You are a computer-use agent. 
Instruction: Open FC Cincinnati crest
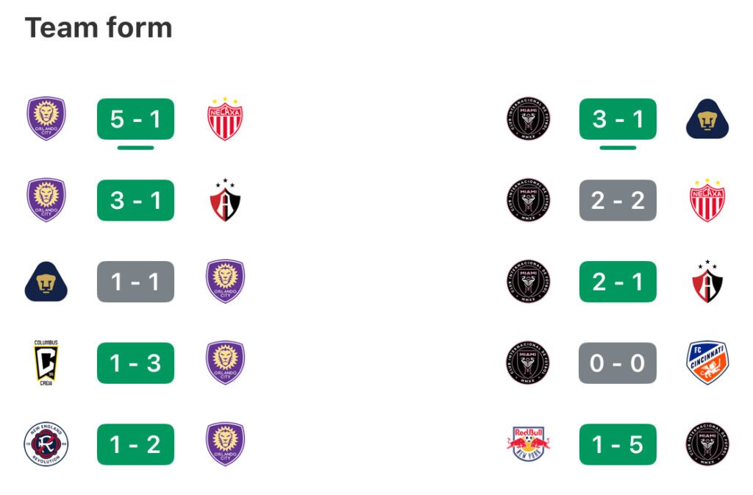coord(707,363)
